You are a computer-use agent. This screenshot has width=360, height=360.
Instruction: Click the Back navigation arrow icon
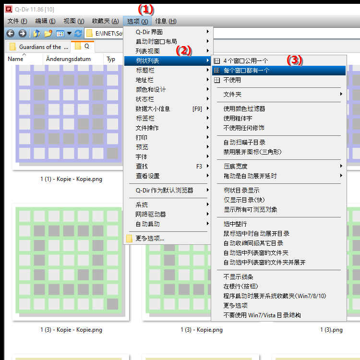(10, 33)
